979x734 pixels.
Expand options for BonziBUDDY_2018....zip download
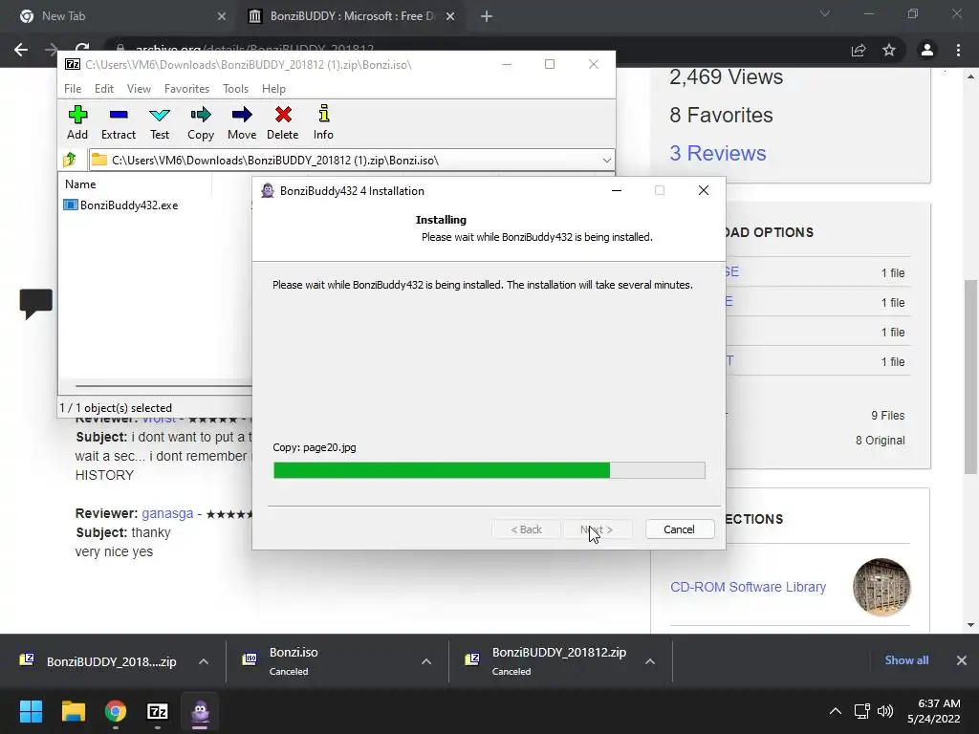pos(204,661)
